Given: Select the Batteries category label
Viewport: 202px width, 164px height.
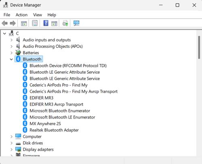Looking at the screenshot, I should [x=31, y=53].
